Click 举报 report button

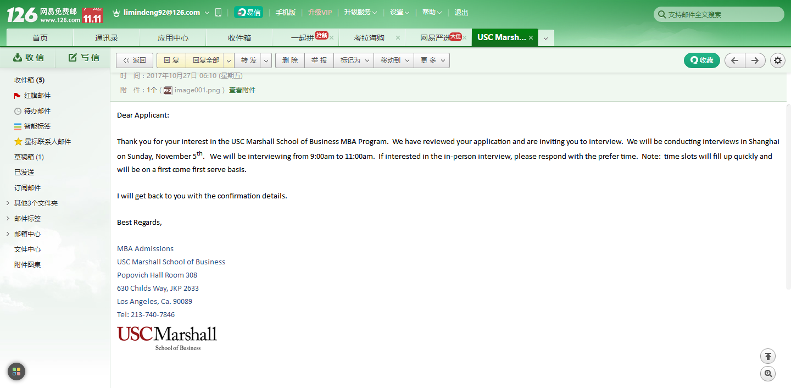click(x=319, y=60)
